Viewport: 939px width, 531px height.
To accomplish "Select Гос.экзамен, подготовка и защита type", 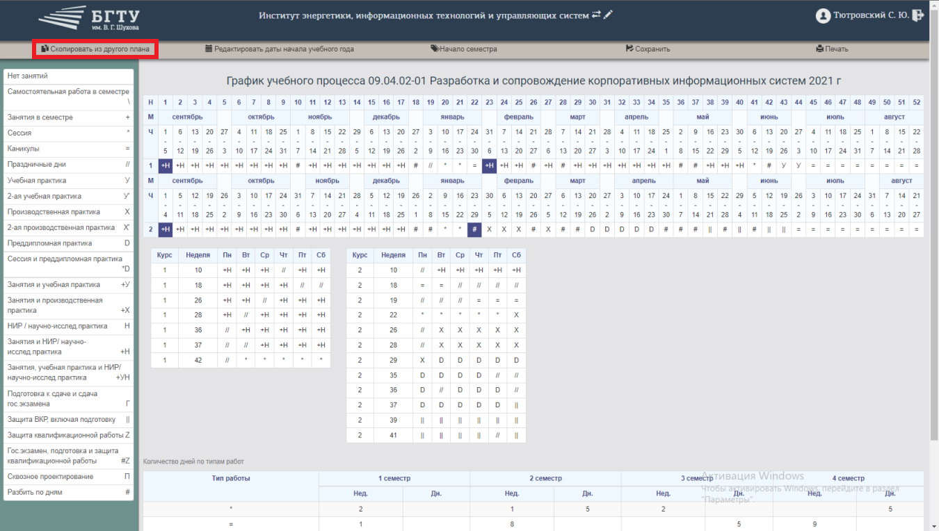I will click(68, 456).
